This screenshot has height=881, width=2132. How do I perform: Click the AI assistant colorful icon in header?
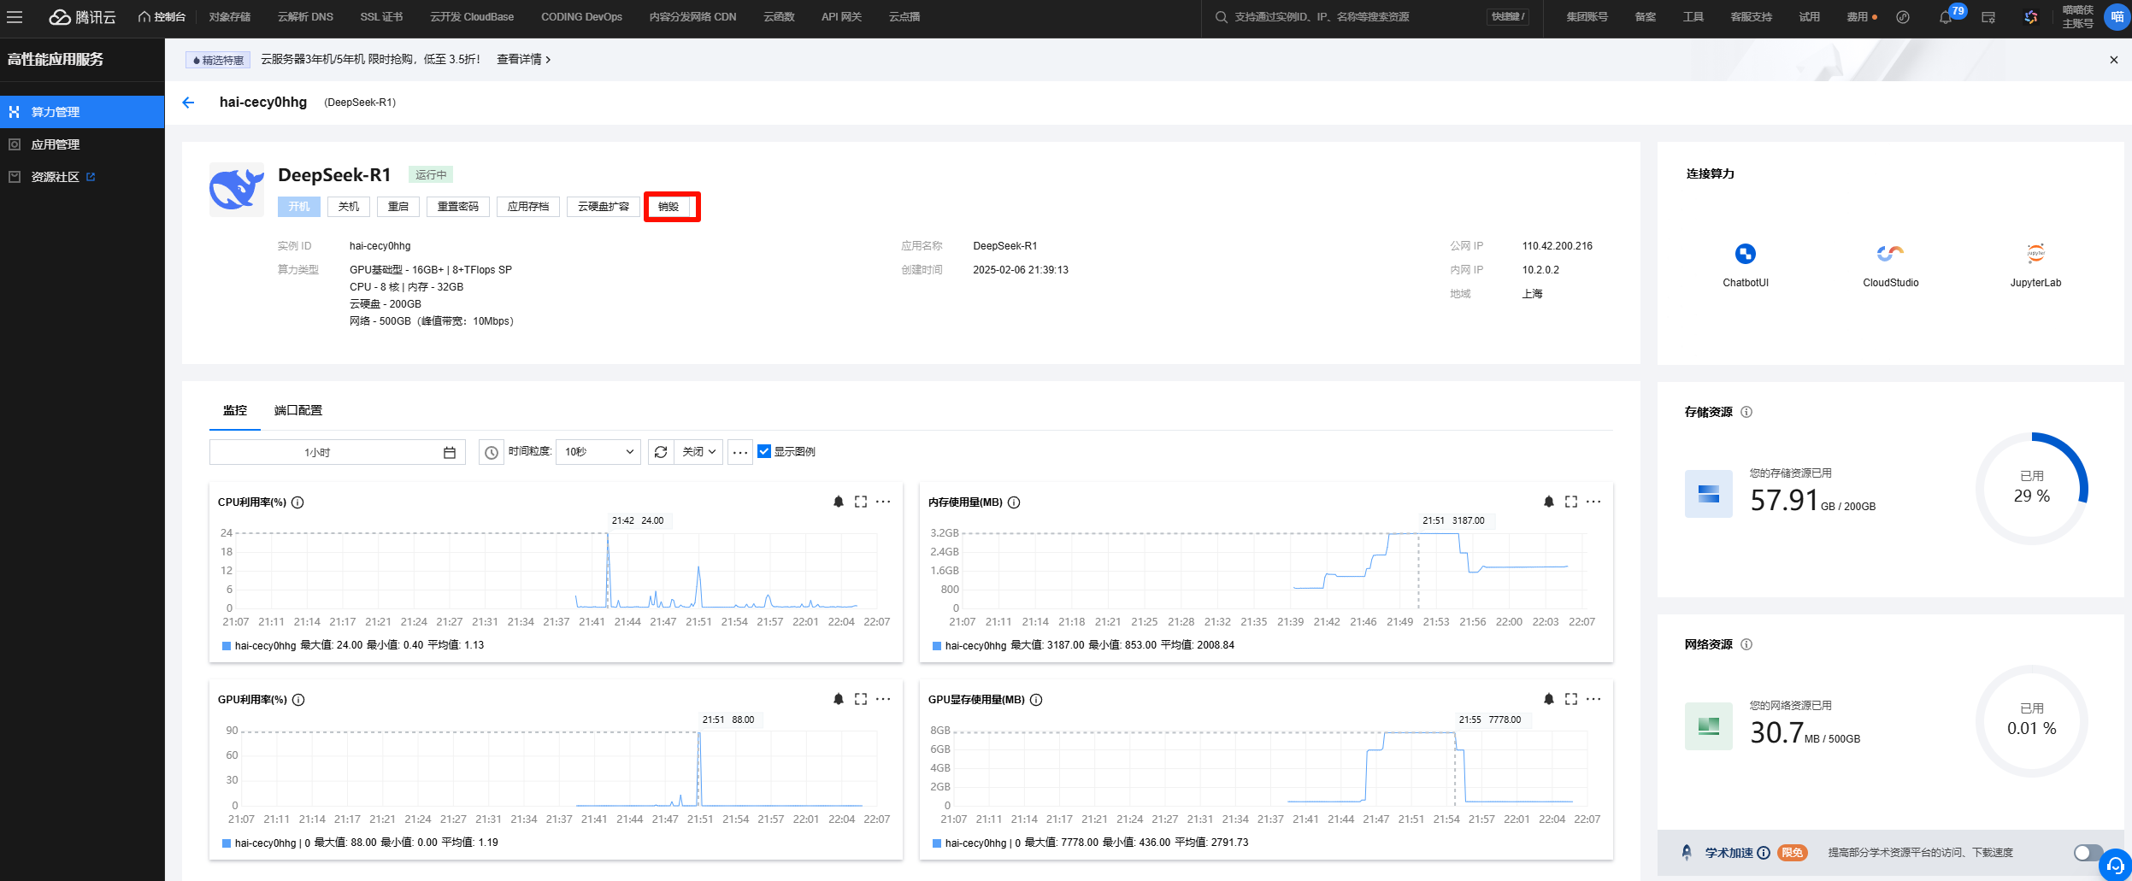[x=2031, y=17]
